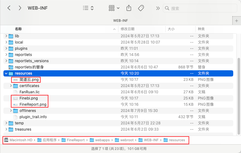Go back with the left arrow button
241x153 pixels.
pos(9,8)
